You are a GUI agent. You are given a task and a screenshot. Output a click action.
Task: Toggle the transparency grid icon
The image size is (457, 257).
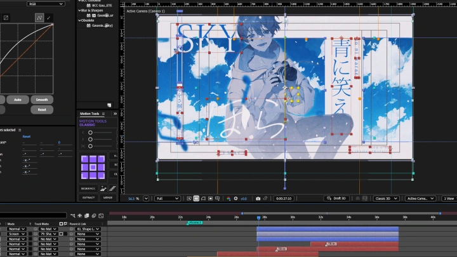tap(196, 199)
